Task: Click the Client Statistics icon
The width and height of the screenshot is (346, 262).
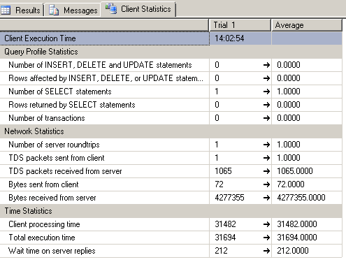Action: pyautogui.click(x=111, y=8)
